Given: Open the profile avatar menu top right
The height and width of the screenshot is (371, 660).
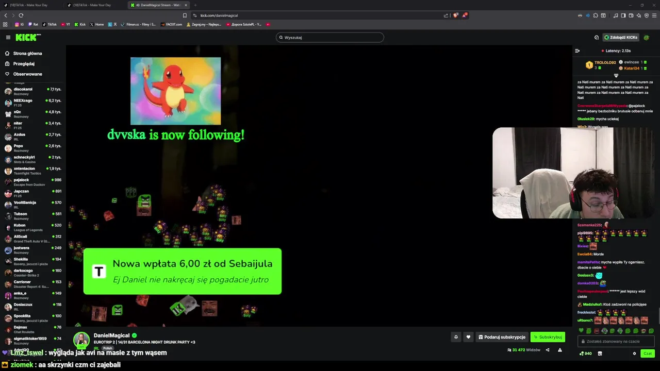Looking at the screenshot, I should click(647, 37).
